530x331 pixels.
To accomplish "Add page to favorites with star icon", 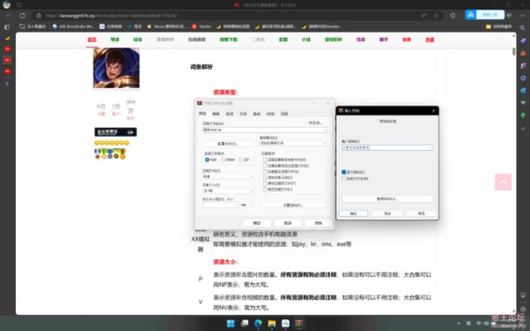I will pyautogui.click(x=436, y=15).
